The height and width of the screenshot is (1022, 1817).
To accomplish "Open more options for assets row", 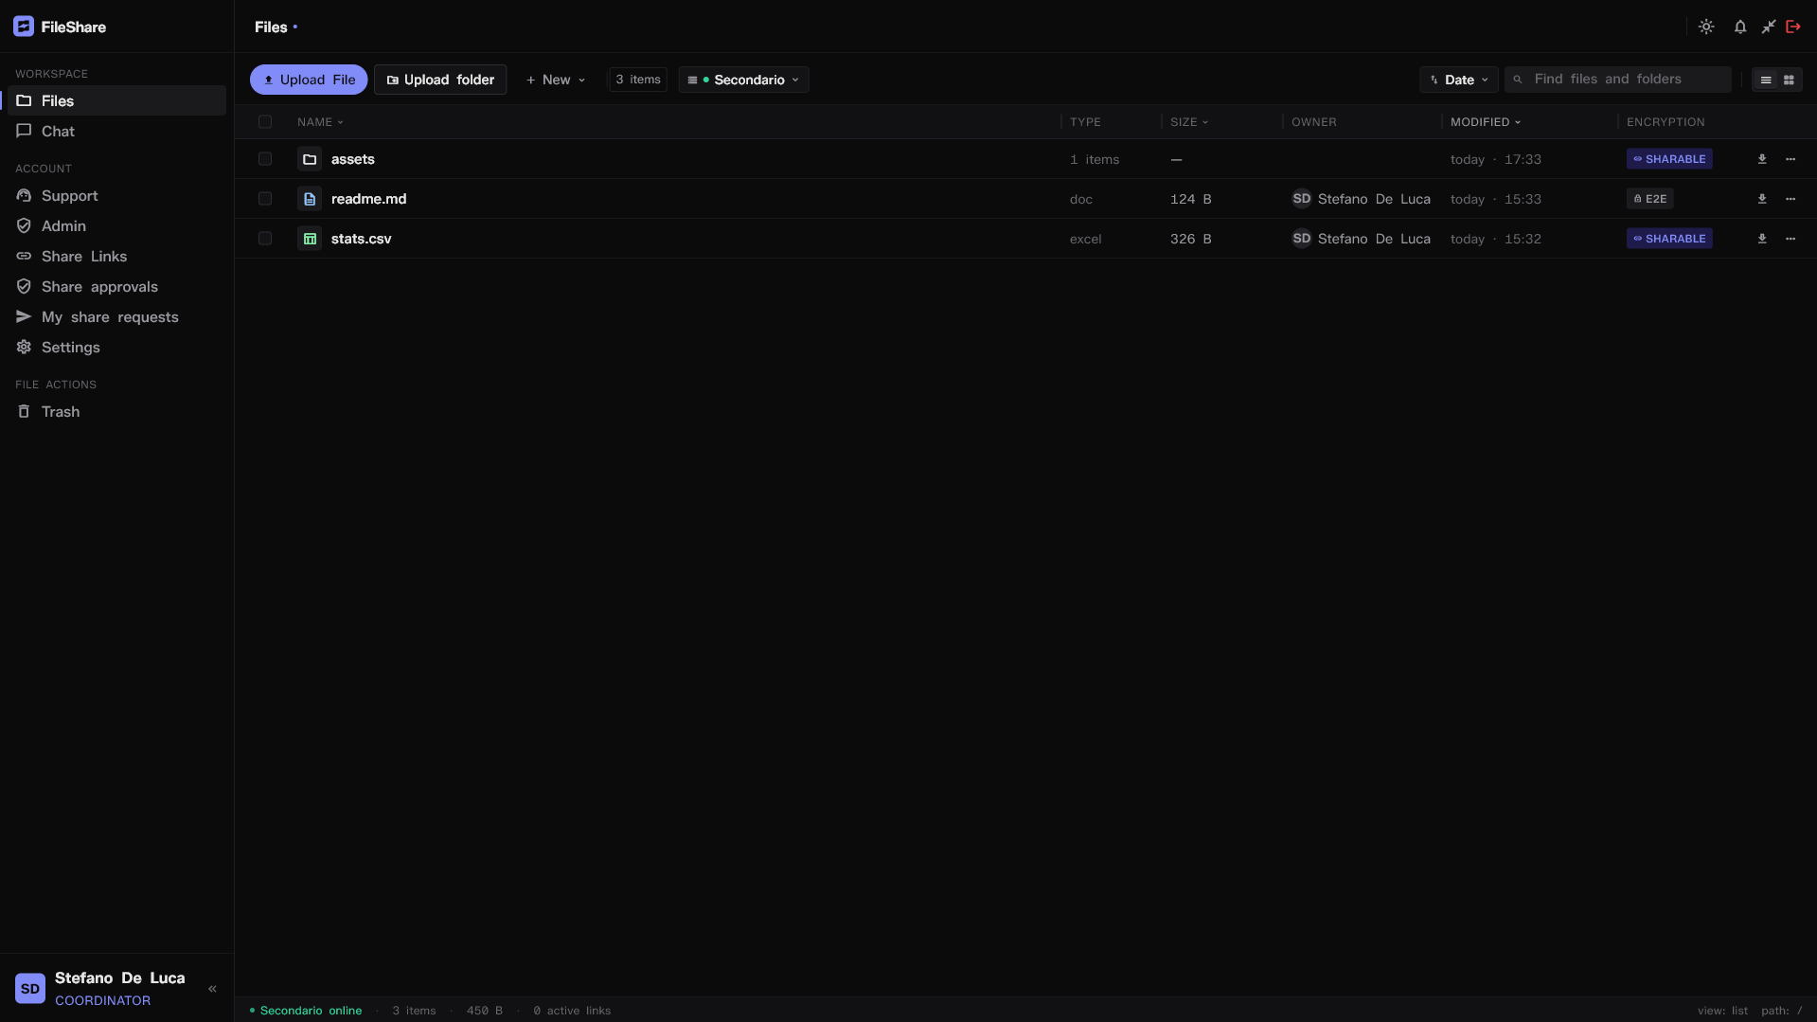I will (1790, 159).
